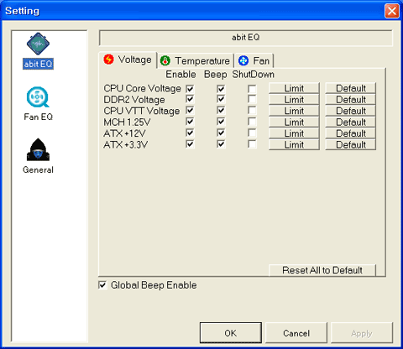Image resolution: width=403 pixels, height=349 pixels.
Task: Click the CPU Core Voltage label
Action: point(142,88)
